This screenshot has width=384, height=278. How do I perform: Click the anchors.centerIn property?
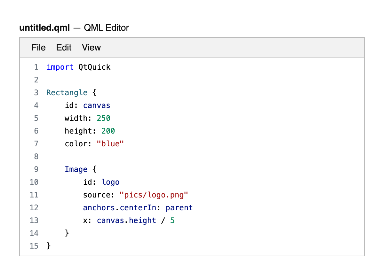click(x=120, y=207)
